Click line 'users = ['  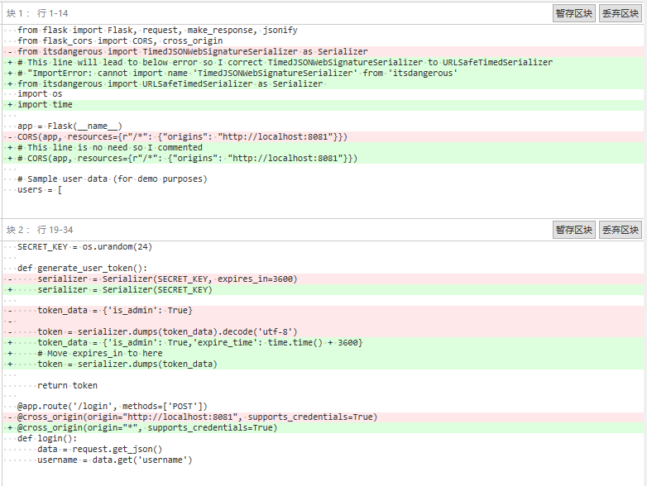tap(323, 189)
